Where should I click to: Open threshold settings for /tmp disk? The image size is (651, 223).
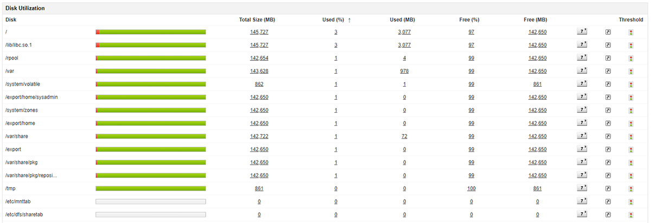(x=631, y=188)
